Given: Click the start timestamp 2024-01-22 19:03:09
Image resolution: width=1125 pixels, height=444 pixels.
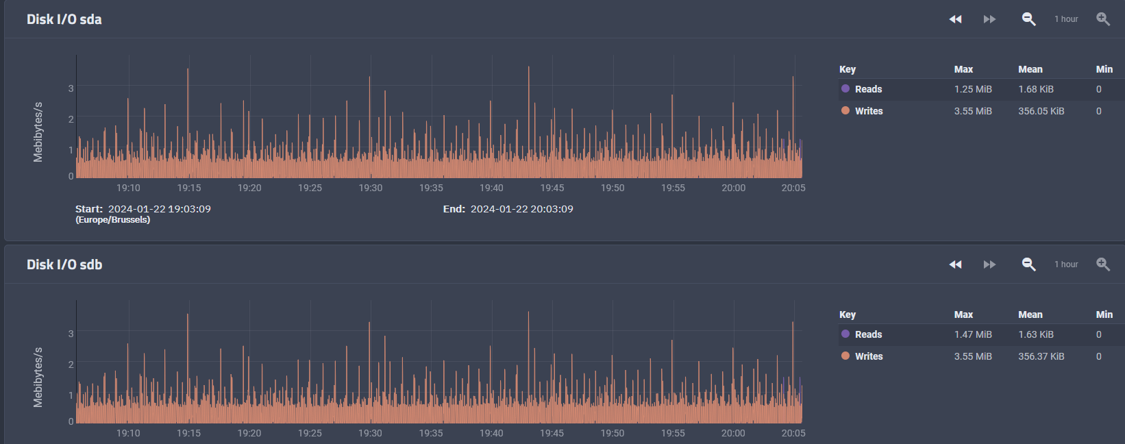Looking at the screenshot, I should [x=160, y=209].
